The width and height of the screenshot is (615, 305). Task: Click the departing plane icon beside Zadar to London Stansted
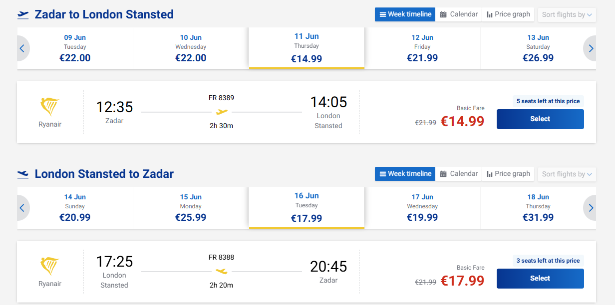point(23,14)
